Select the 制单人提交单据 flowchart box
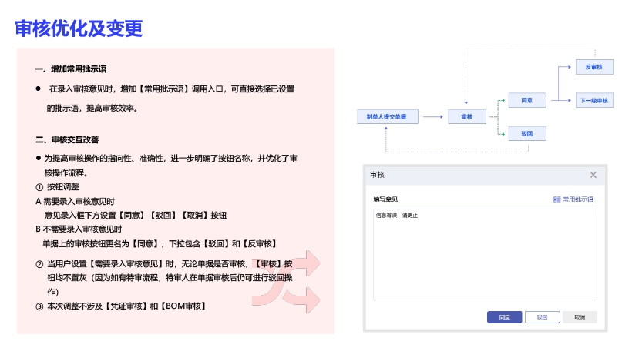 coord(387,116)
